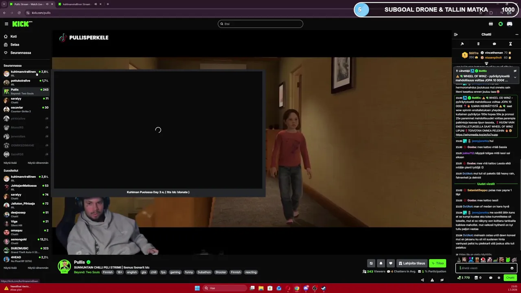Screen dimensions: 521x293
Task: Click the green Chatti send button
Action: 510,278
